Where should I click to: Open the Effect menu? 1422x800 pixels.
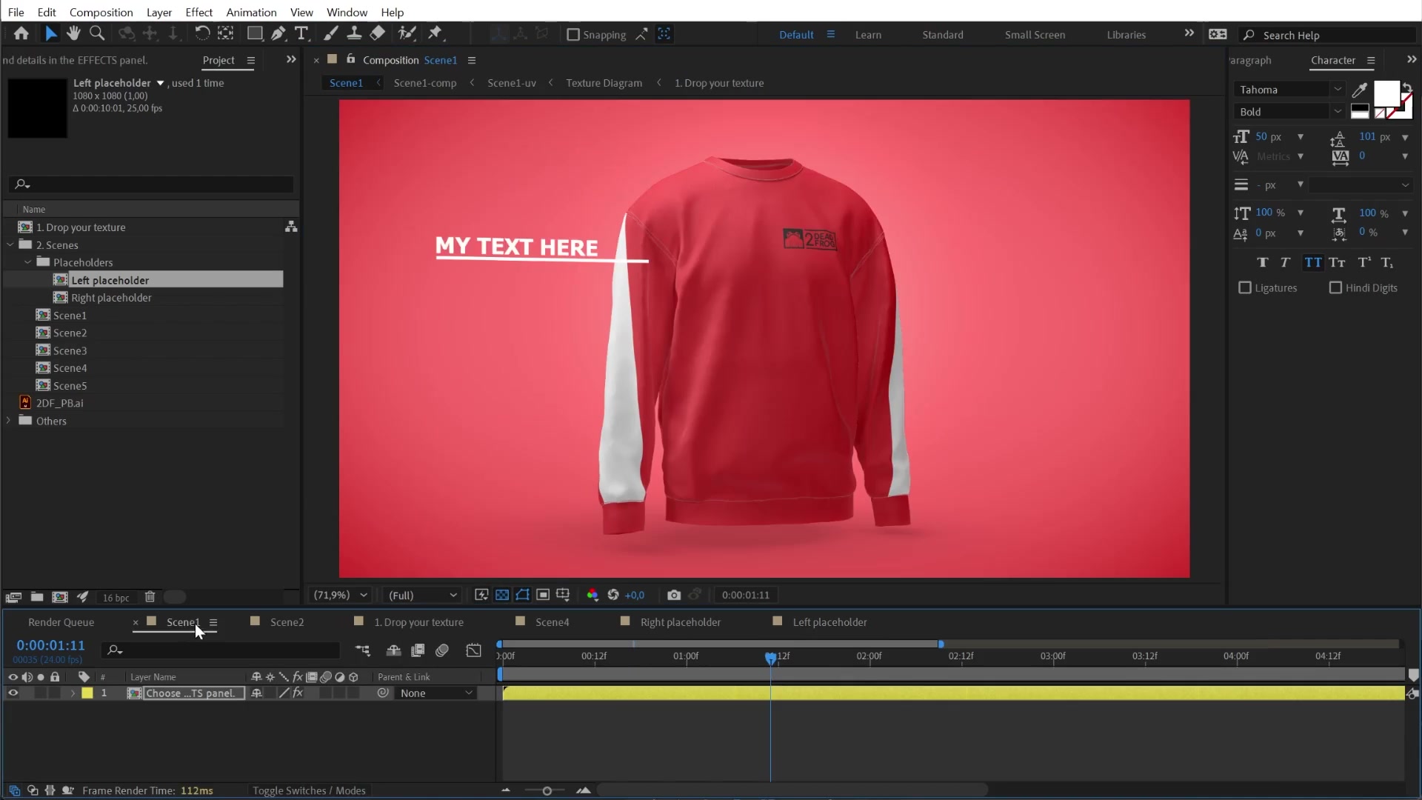coord(198,13)
